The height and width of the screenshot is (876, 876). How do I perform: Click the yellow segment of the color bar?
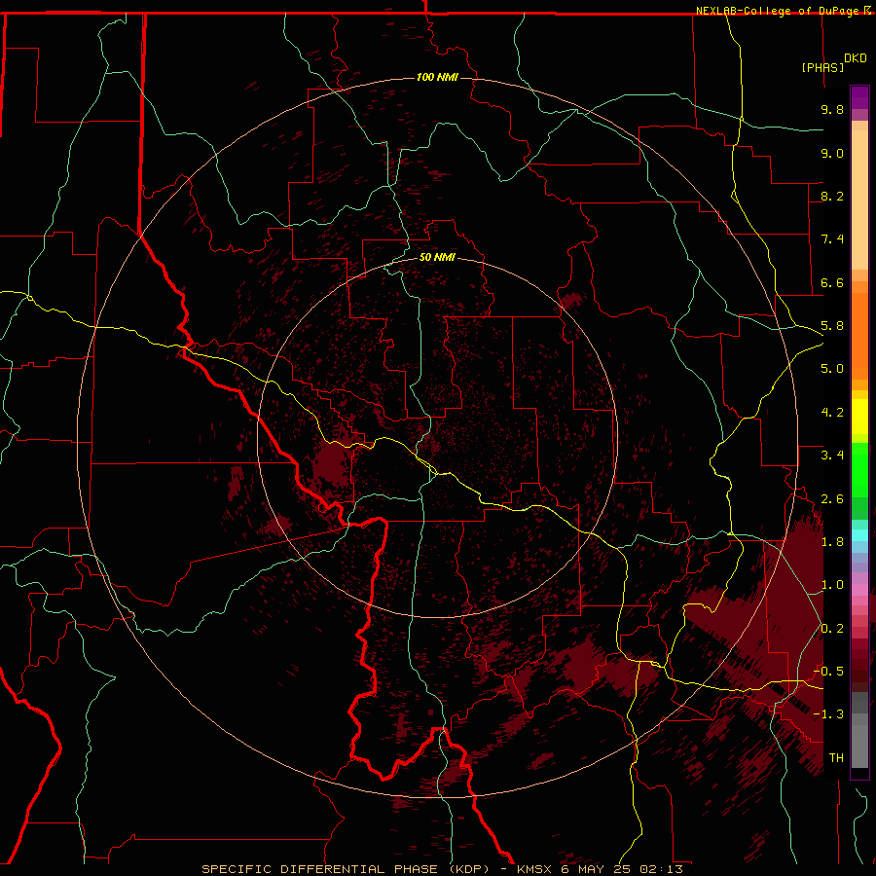click(859, 417)
